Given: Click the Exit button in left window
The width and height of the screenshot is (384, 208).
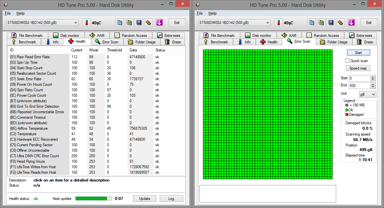Looking at the screenshot, I should pyautogui.click(x=177, y=23).
